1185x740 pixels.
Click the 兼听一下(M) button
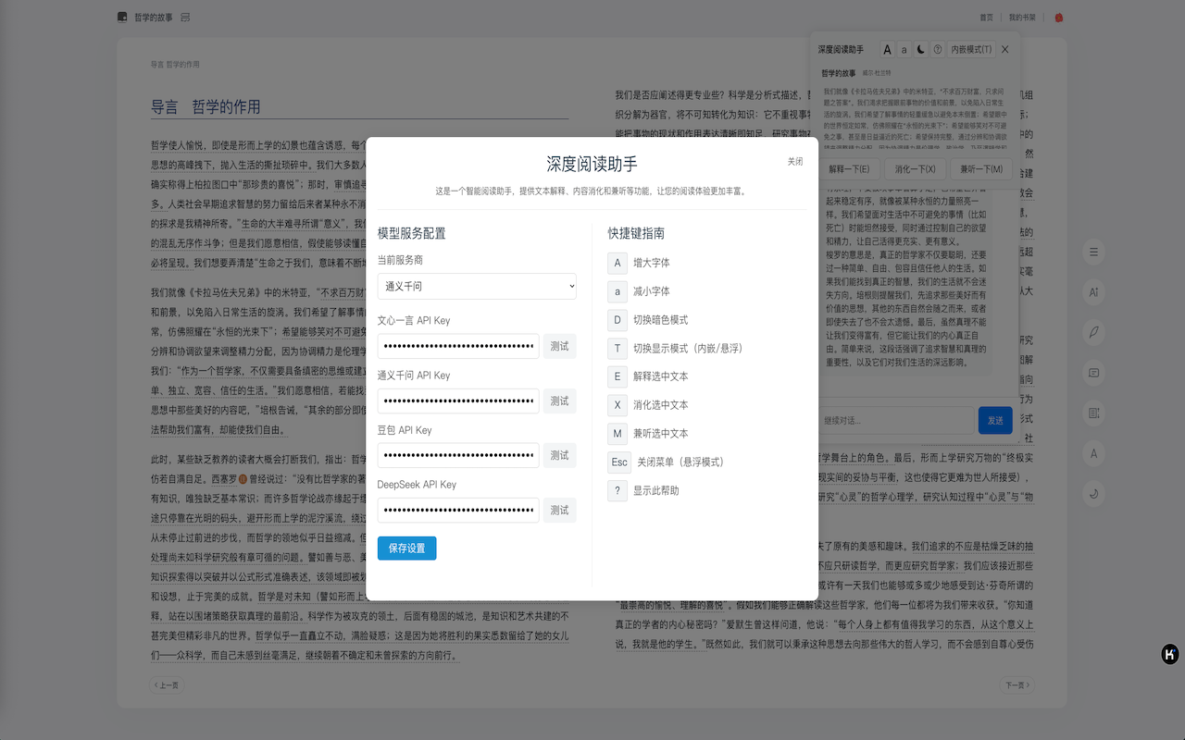click(x=982, y=169)
